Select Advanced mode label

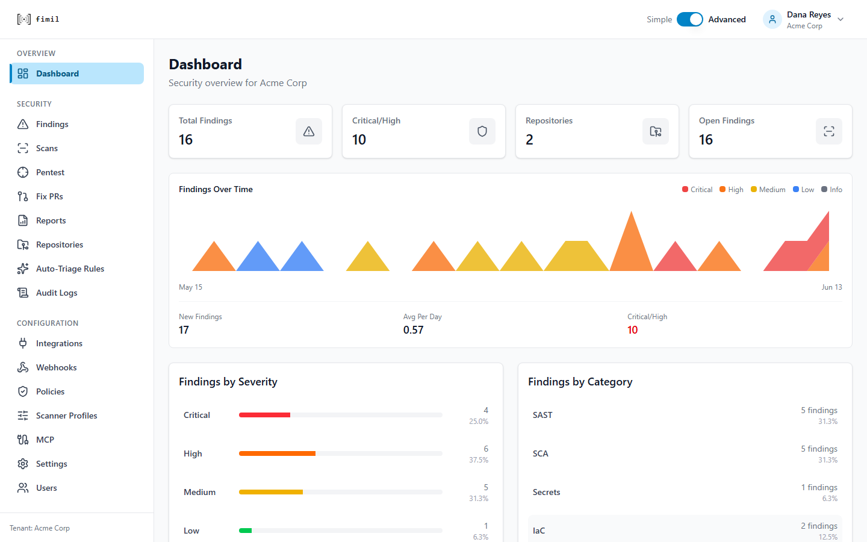(727, 19)
